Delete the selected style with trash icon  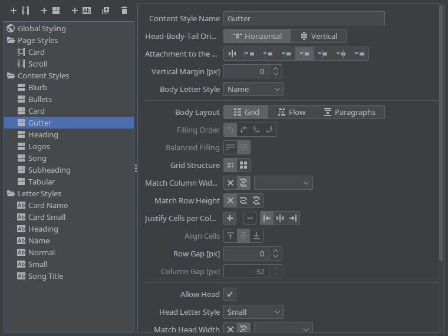pos(124,11)
